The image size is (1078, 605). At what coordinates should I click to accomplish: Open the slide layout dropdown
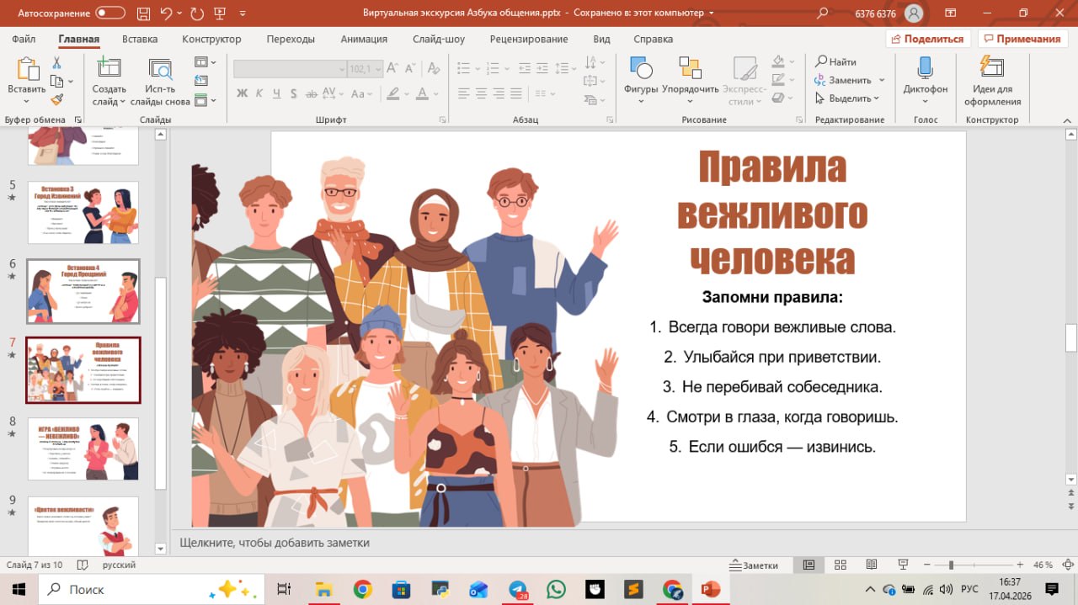coord(205,62)
